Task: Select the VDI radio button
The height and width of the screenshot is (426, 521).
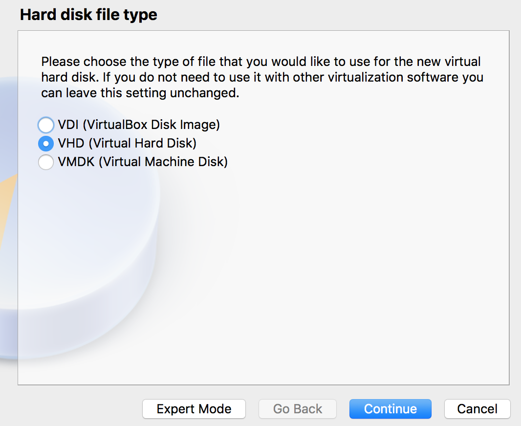Action: pyautogui.click(x=46, y=125)
